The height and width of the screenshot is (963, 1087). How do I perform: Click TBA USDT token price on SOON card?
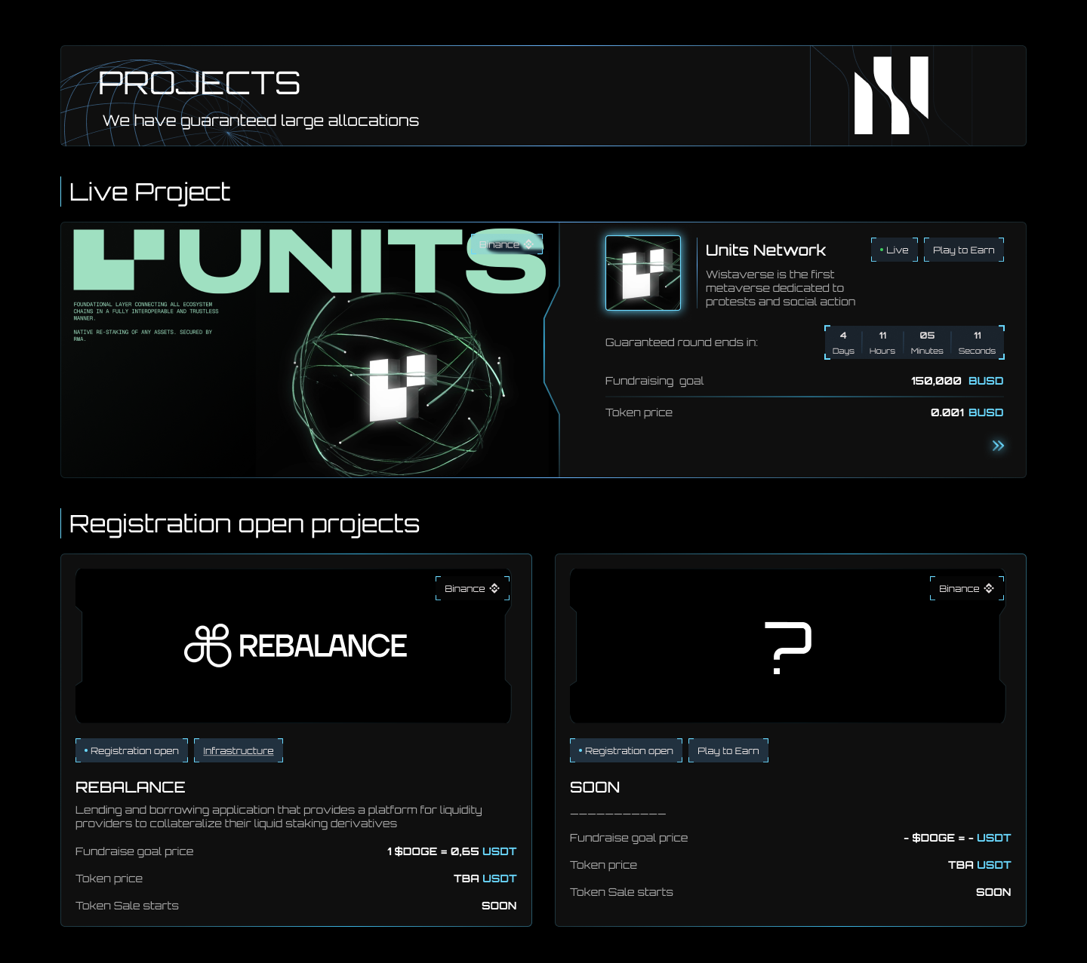(x=979, y=865)
